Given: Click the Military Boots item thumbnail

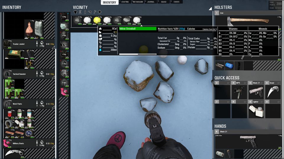Looking at the screenshot, I should tap(7, 143).
